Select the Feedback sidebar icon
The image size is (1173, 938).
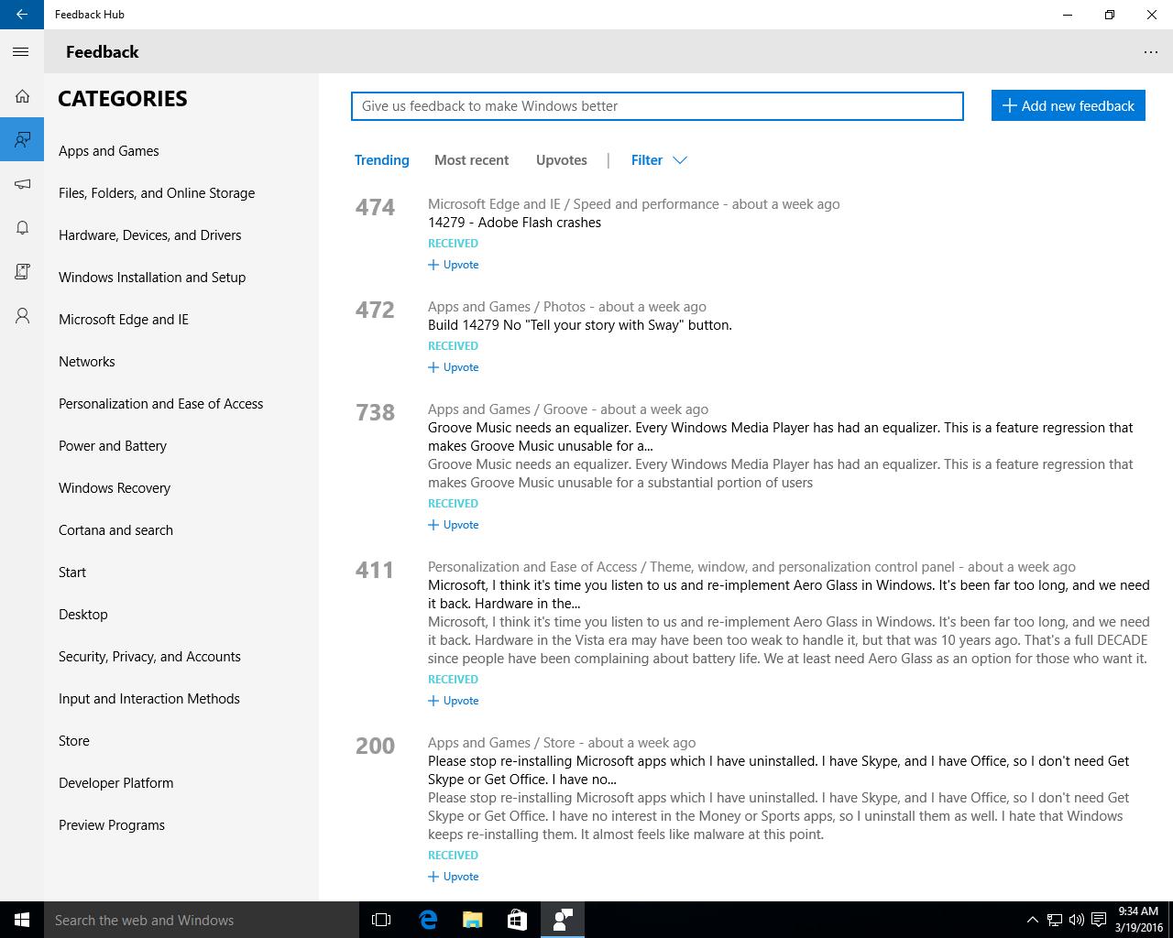tap(22, 139)
